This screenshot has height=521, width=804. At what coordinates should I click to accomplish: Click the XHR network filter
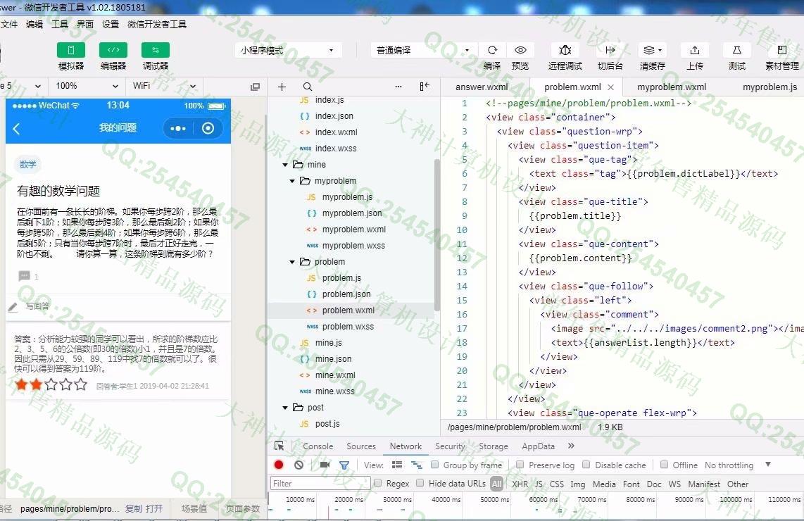coord(520,484)
